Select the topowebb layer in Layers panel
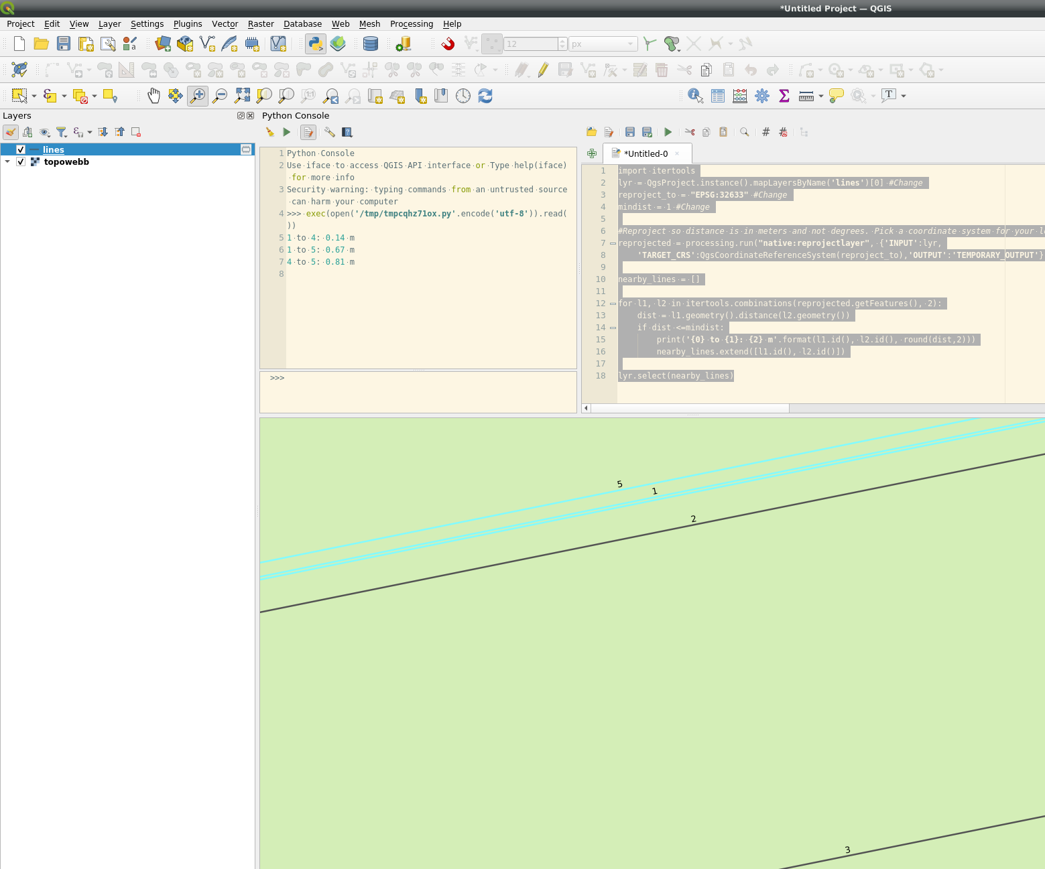This screenshot has height=869, width=1045. click(66, 161)
